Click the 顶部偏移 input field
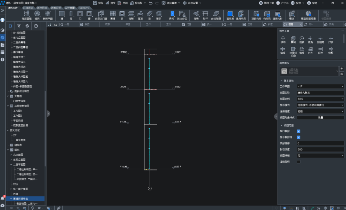The image size is (346, 210). click(x=320, y=143)
